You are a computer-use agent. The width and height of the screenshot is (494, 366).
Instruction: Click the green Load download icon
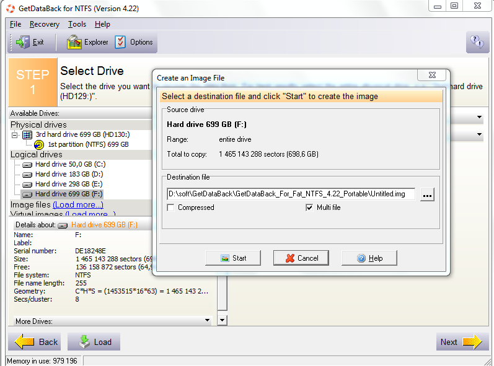[84, 342]
